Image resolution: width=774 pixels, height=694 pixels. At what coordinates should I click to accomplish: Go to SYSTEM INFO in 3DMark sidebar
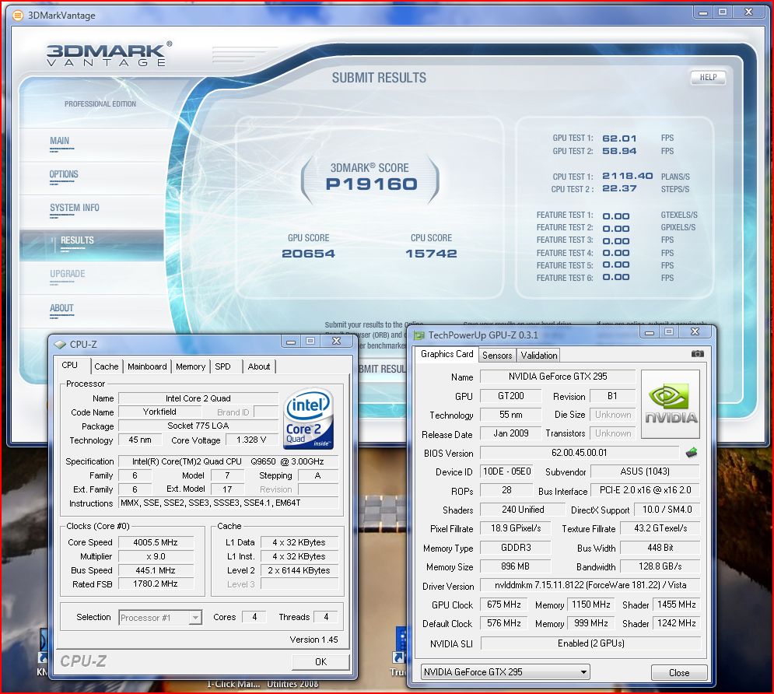(75, 208)
